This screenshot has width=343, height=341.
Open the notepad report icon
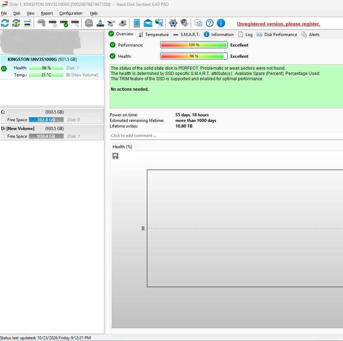(x=137, y=23)
